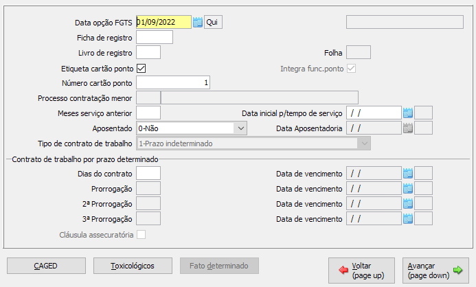Image resolution: width=476 pixels, height=287 pixels.
Task: Open calendar for Data inicial p/tempo de serviço
Action: 407,113
